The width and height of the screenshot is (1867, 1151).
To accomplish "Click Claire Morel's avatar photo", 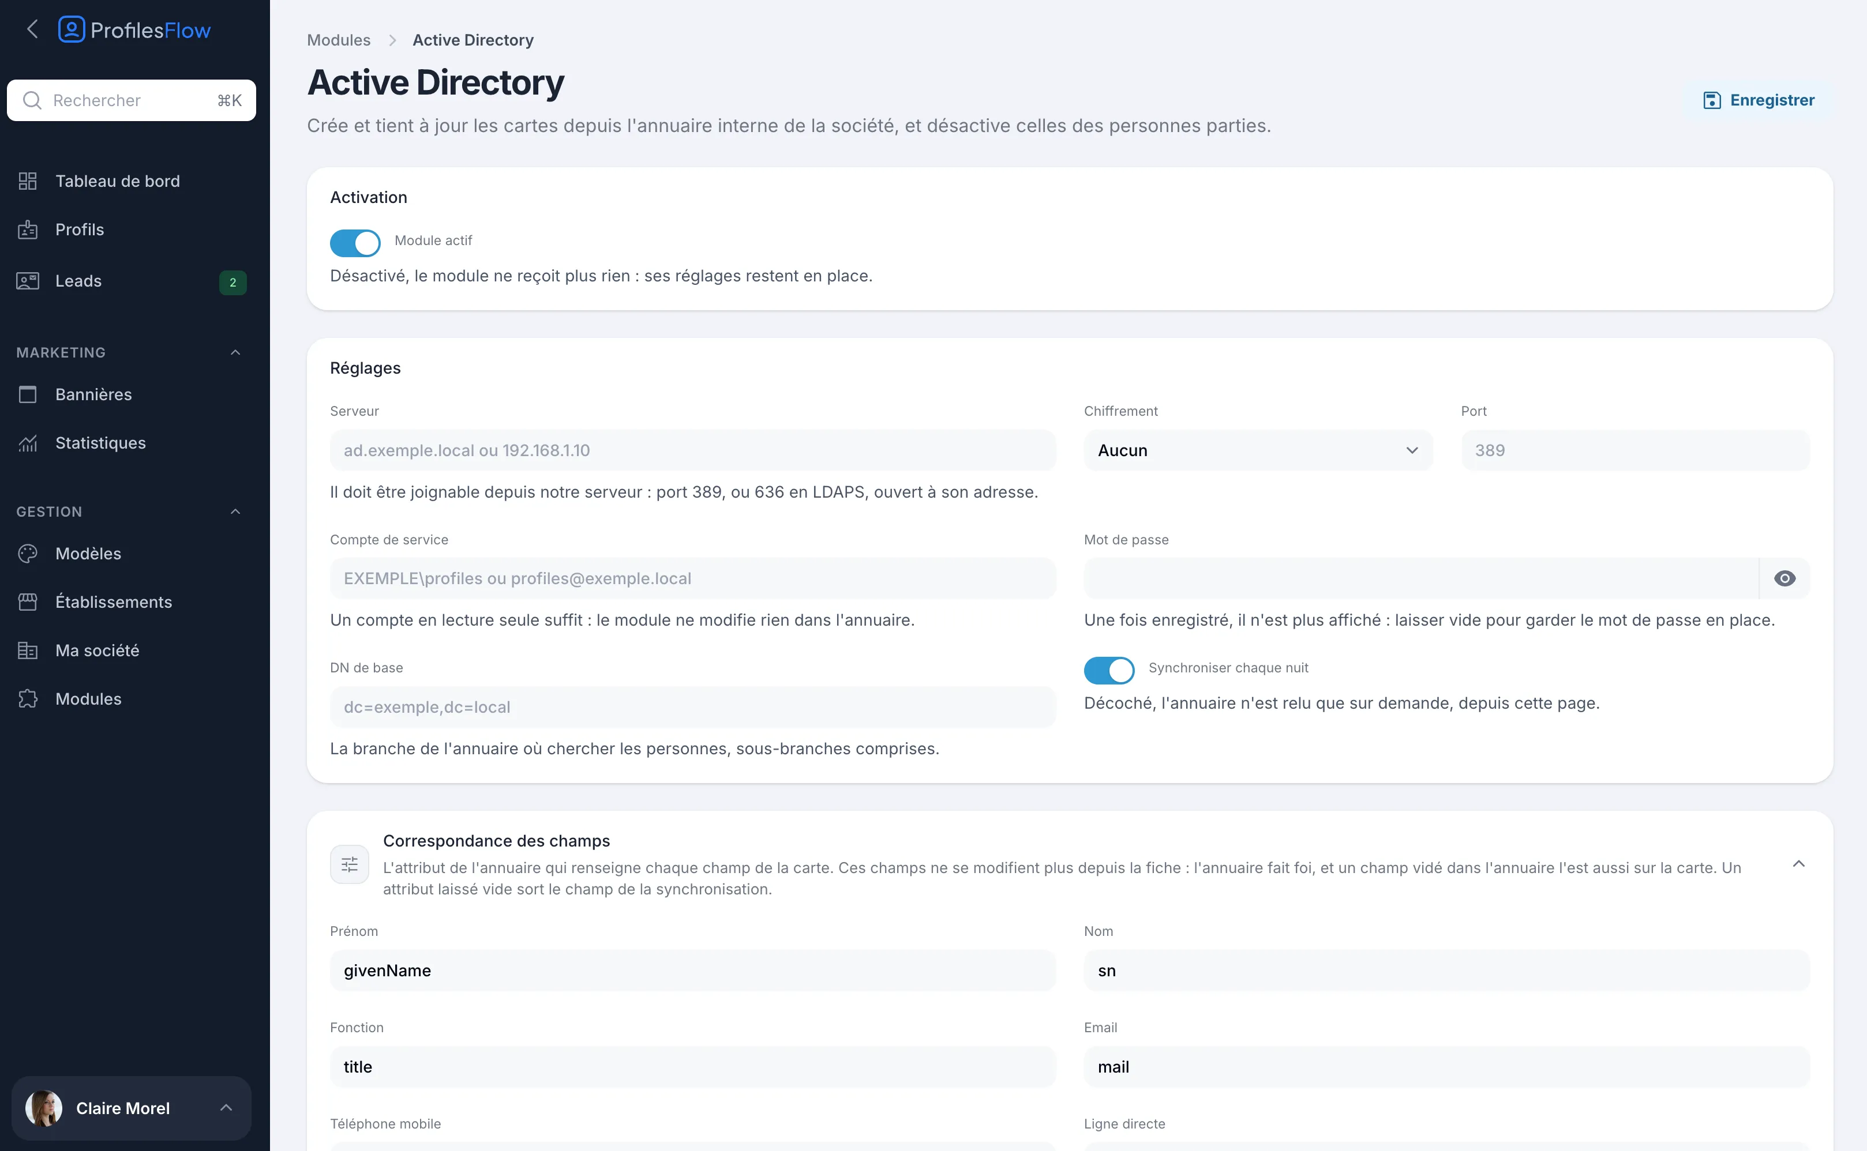I will [x=43, y=1108].
